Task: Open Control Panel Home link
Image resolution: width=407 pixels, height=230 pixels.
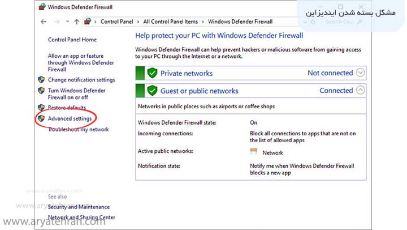Action: point(72,40)
